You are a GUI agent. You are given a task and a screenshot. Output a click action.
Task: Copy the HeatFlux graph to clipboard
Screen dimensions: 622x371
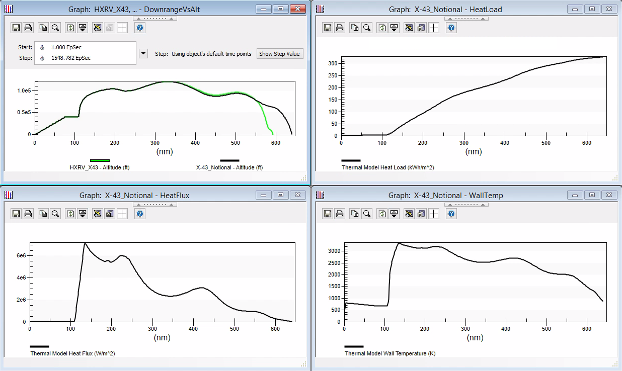coord(43,214)
